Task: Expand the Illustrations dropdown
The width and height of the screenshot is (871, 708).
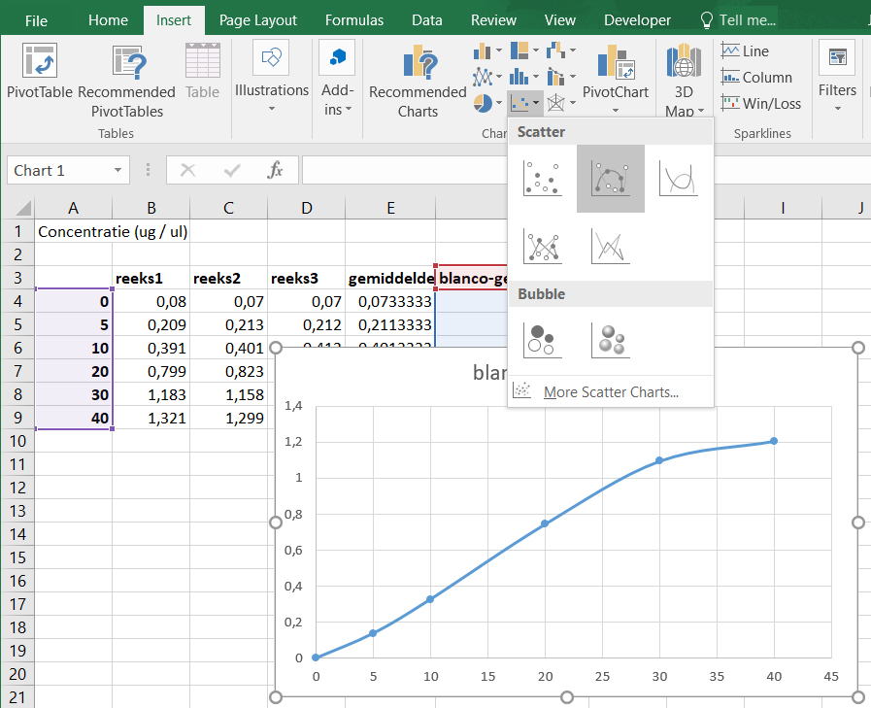Action: click(271, 109)
